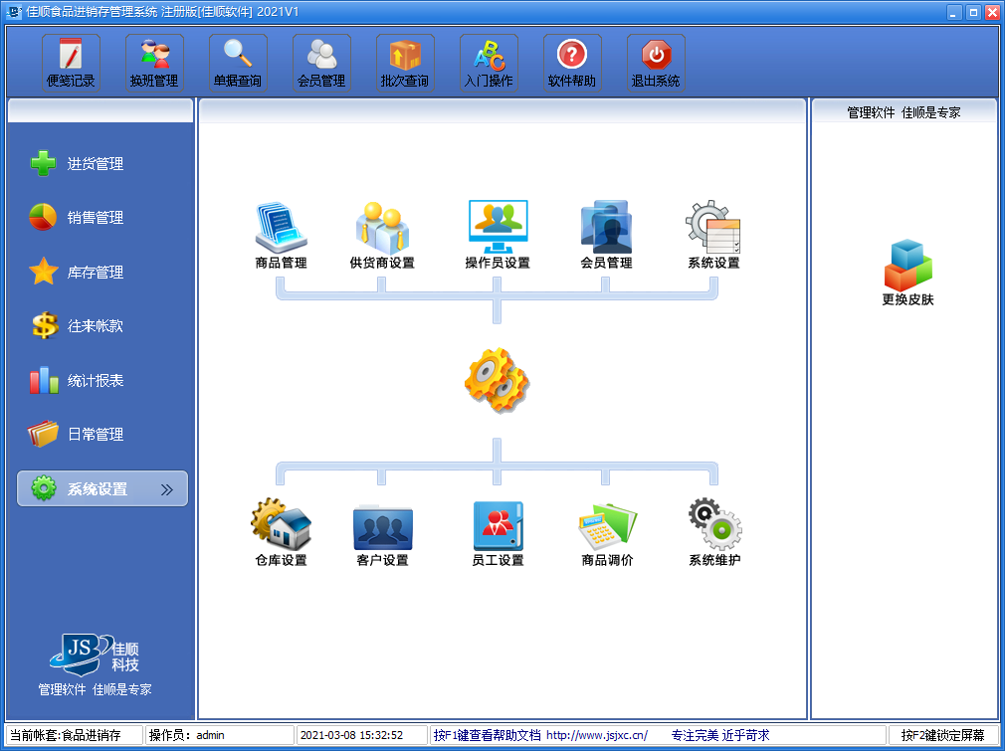Click 换班管理 shift management toolbar button
The image size is (1005, 751).
[x=154, y=64]
